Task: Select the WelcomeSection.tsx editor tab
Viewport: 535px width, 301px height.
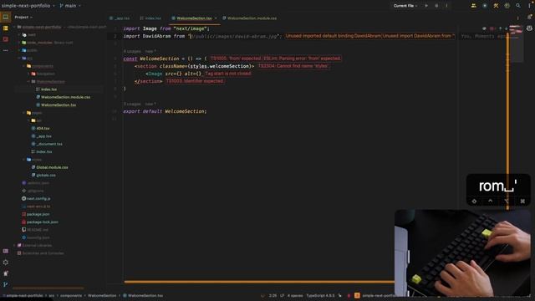Action: [194, 18]
